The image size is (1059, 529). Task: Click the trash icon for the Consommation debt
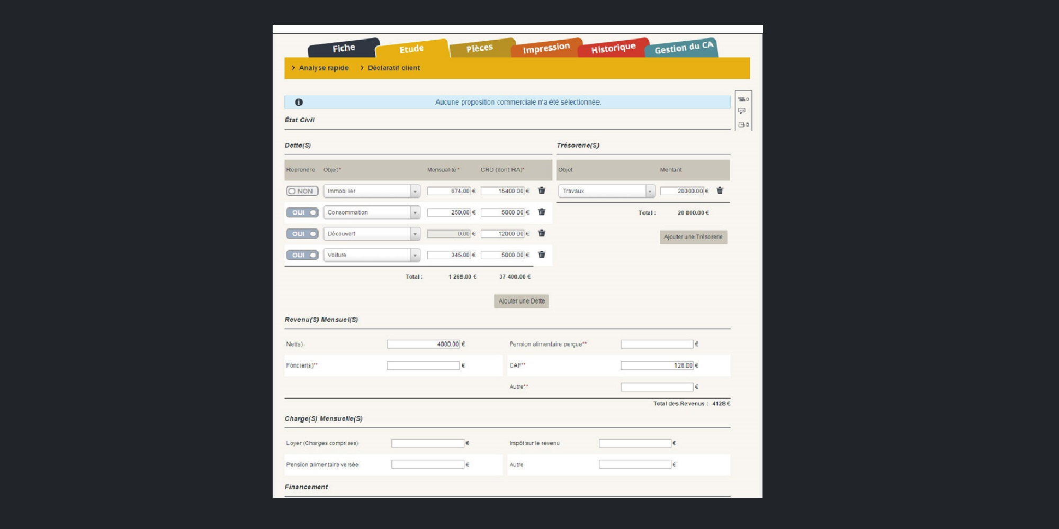(542, 212)
